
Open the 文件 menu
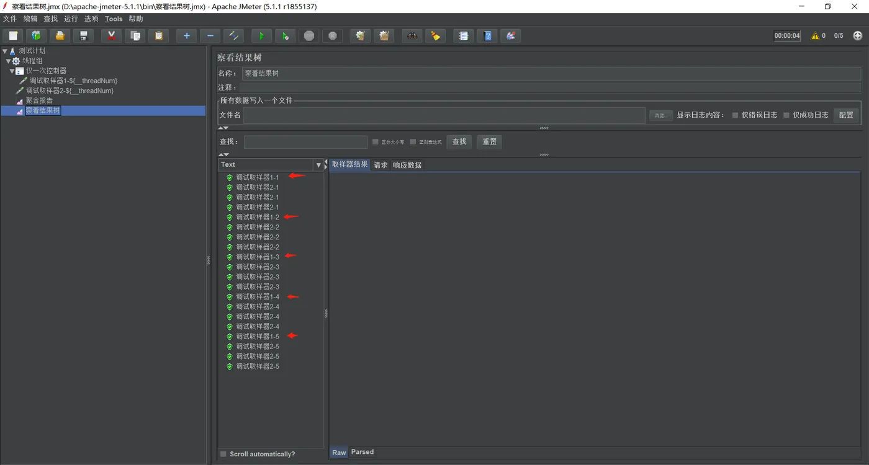point(10,19)
